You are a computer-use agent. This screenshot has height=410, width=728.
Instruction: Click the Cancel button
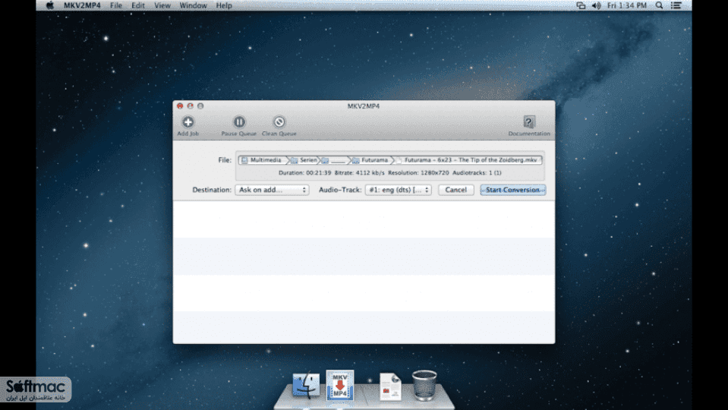click(456, 190)
